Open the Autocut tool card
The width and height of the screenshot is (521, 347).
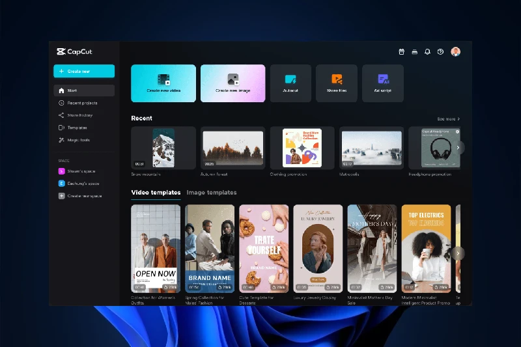[290, 83]
